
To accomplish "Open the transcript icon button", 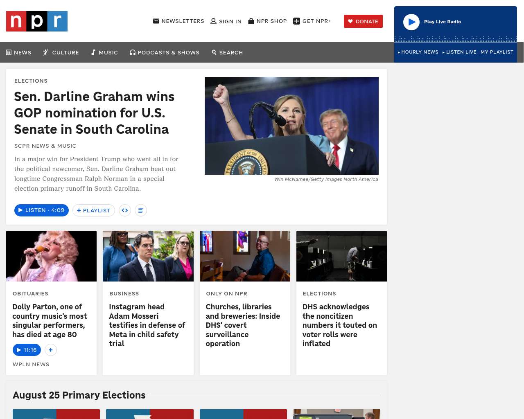I will coord(141,210).
